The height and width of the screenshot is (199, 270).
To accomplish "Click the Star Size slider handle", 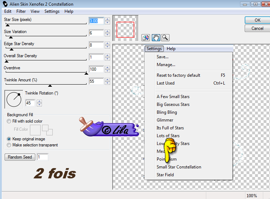I will [7, 25].
